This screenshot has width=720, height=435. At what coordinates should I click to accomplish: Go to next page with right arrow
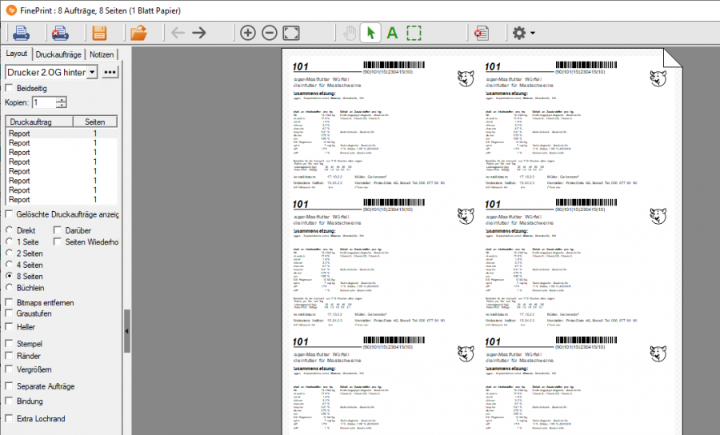point(199,33)
